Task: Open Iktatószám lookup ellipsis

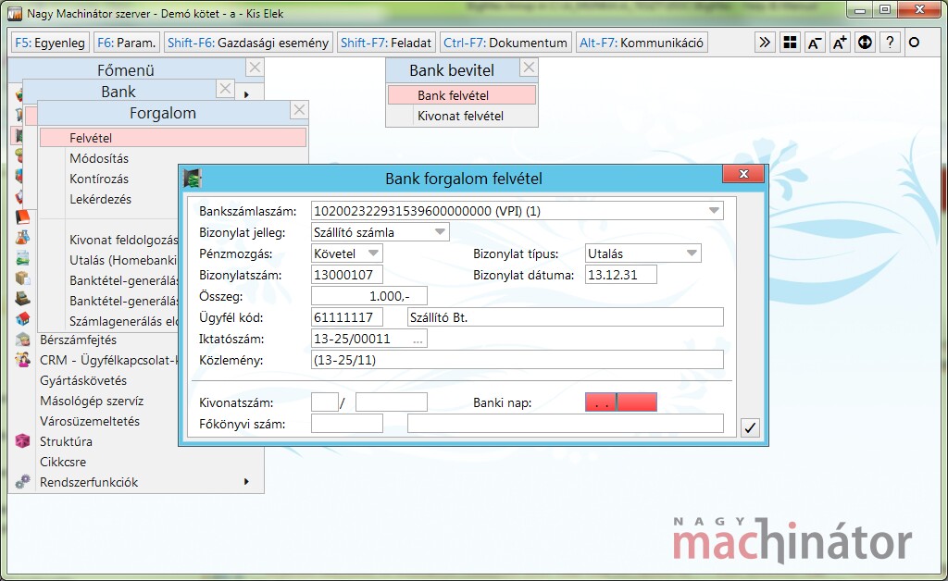Action: (x=418, y=340)
